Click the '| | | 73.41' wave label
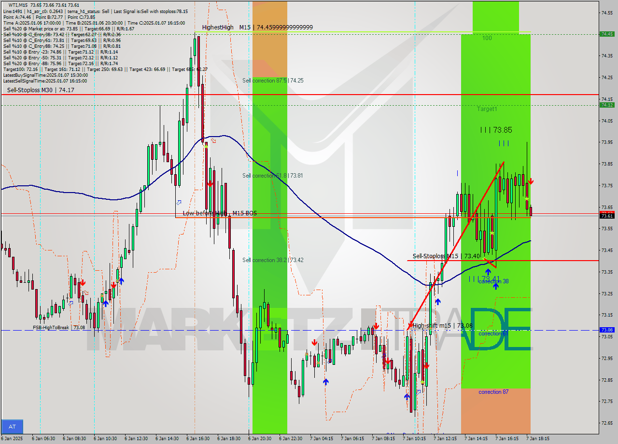The height and width of the screenshot is (444, 618). 484,278
